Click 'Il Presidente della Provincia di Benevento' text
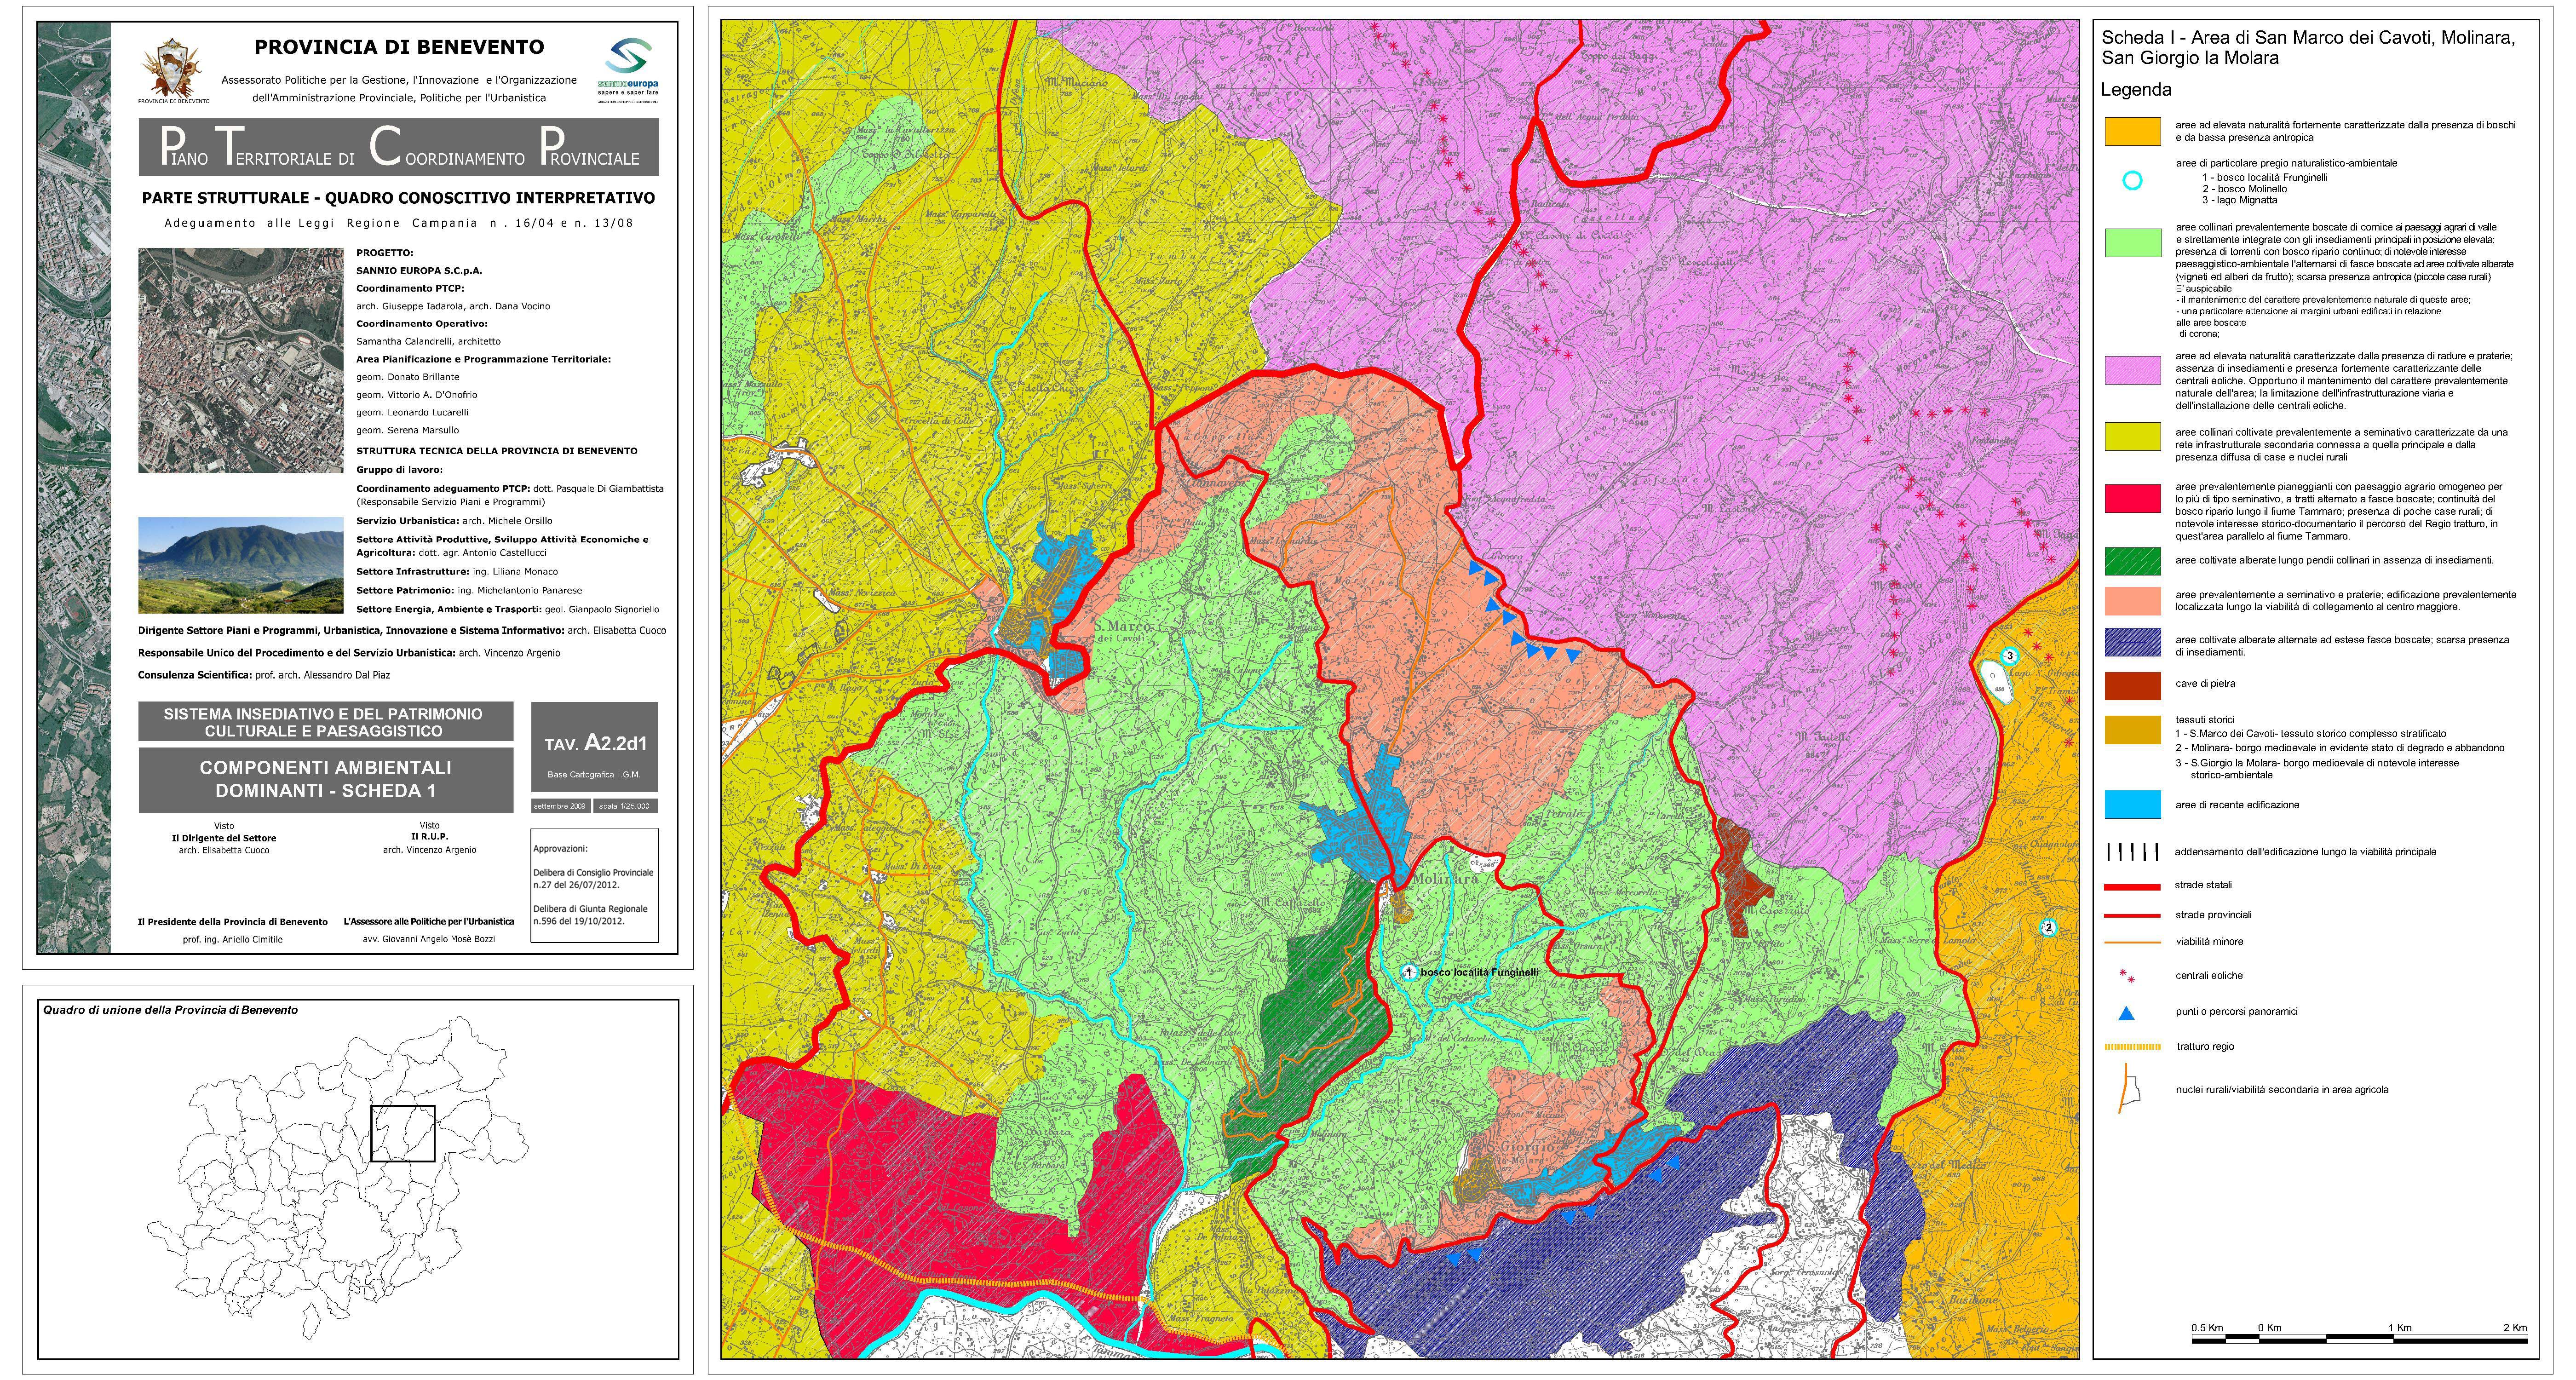This screenshot has height=1380, width=2576. 233,922
